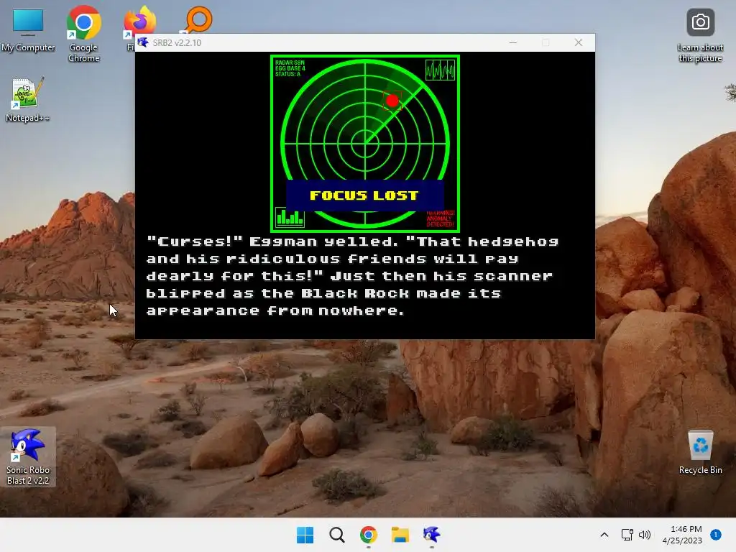The height and width of the screenshot is (552, 736).
Task: Click the bar graph on the radar
Action: coord(290,217)
